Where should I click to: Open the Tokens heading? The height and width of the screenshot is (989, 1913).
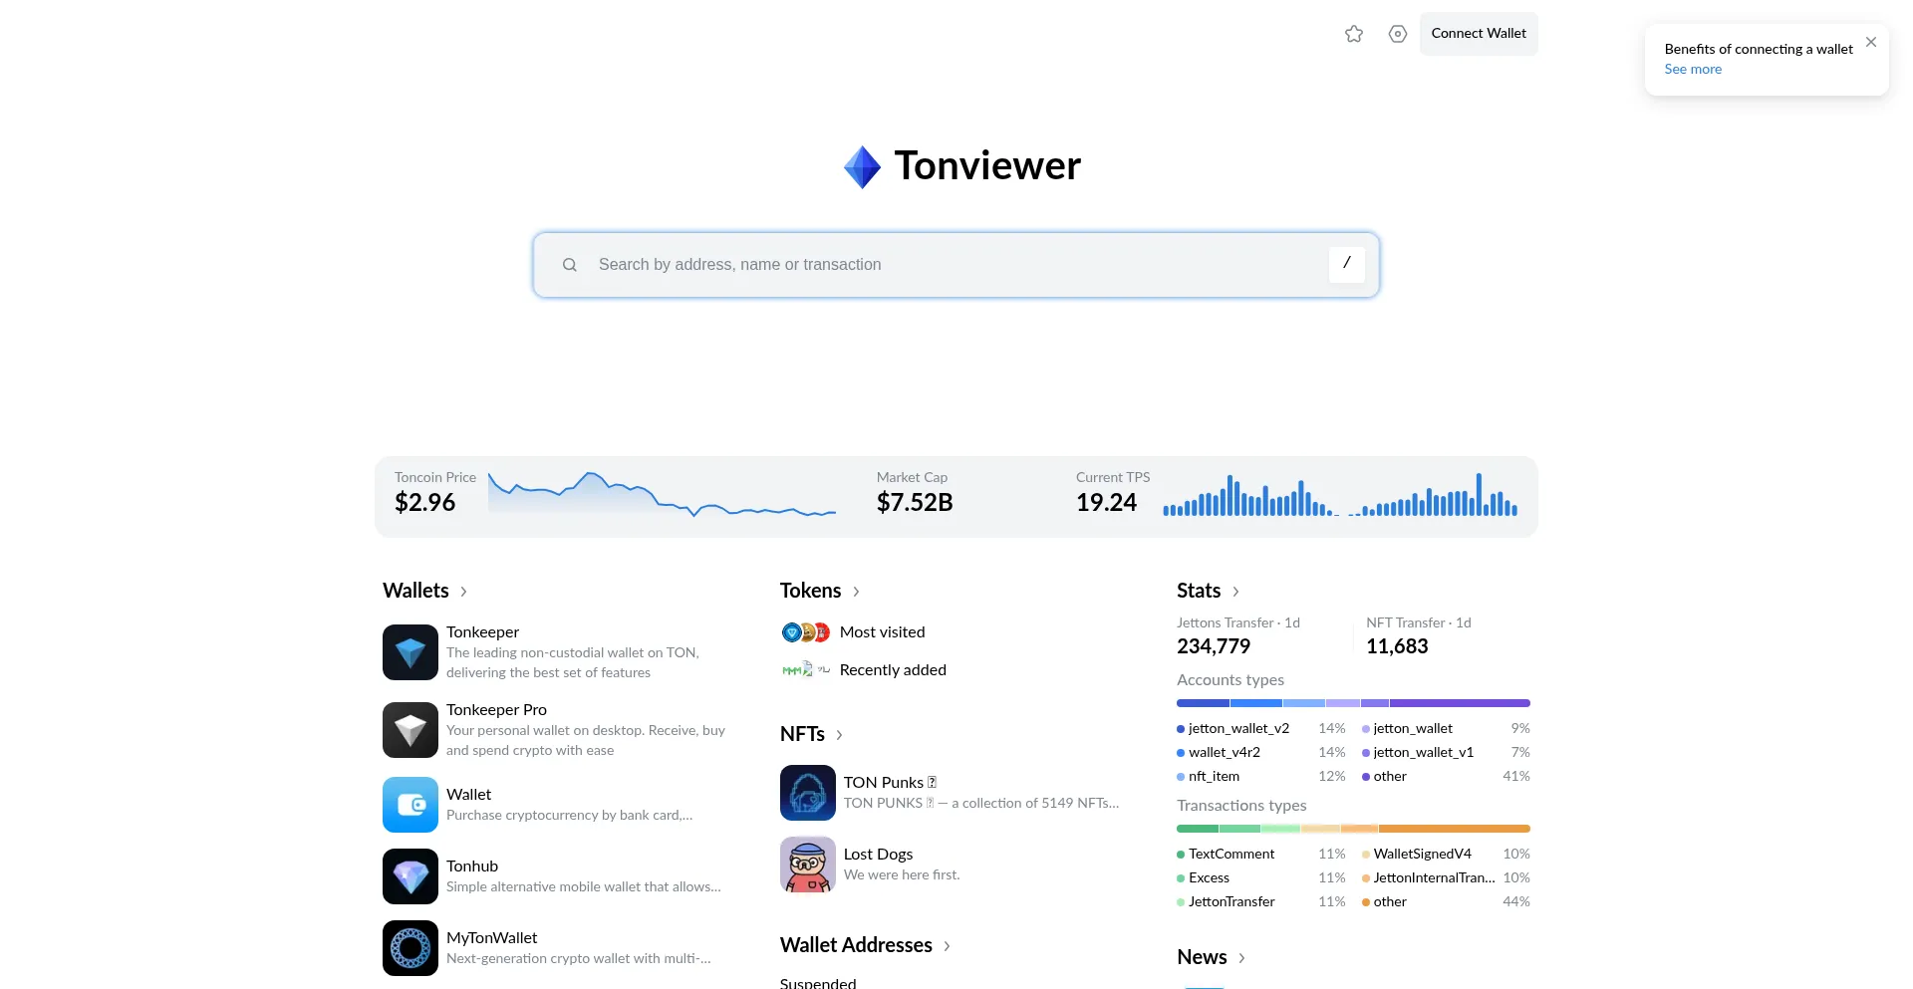[810, 591]
